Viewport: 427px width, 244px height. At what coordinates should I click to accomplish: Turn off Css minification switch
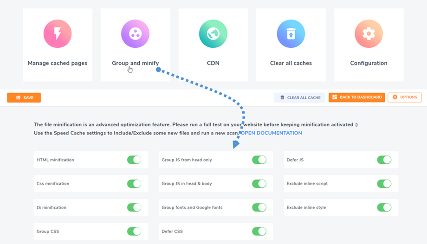point(134,184)
